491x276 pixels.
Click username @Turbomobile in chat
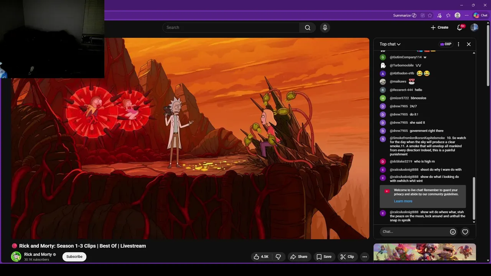(402, 66)
